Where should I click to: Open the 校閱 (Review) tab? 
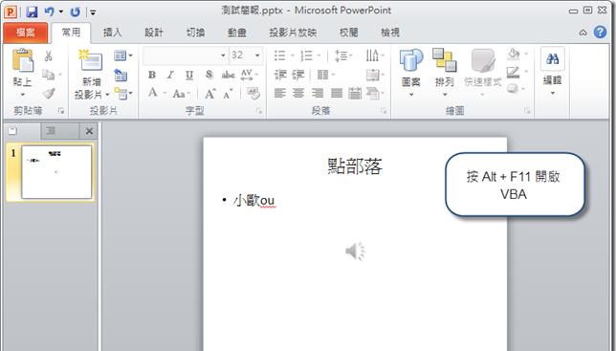(x=348, y=33)
